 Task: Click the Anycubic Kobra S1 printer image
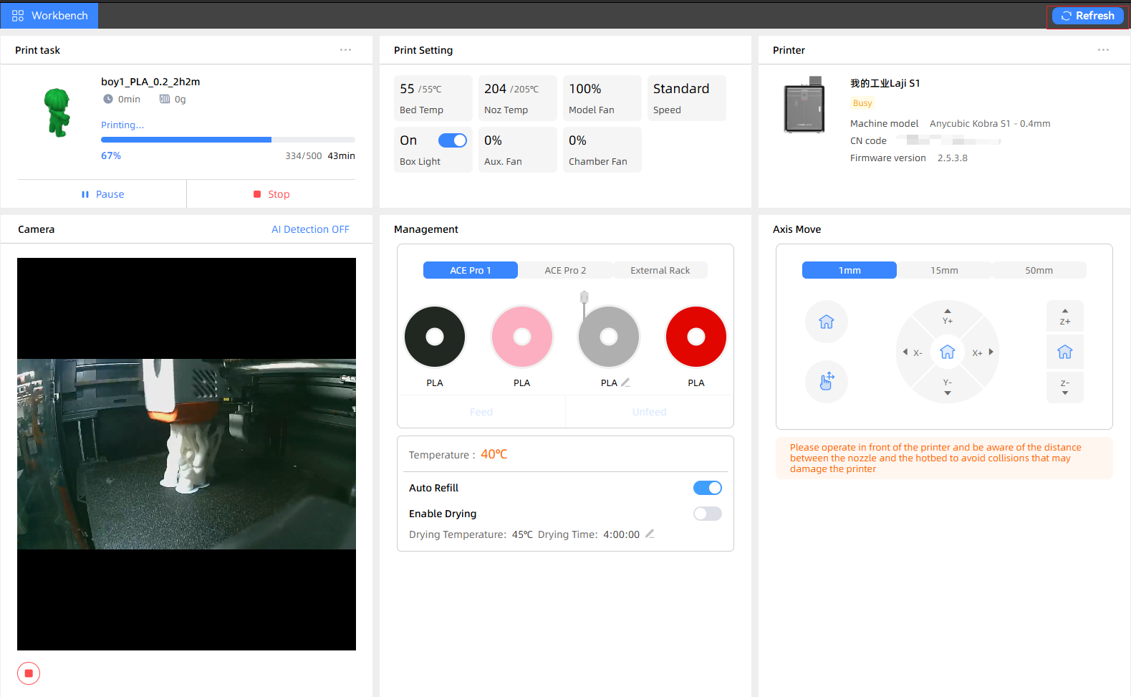(x=804, y=105)
